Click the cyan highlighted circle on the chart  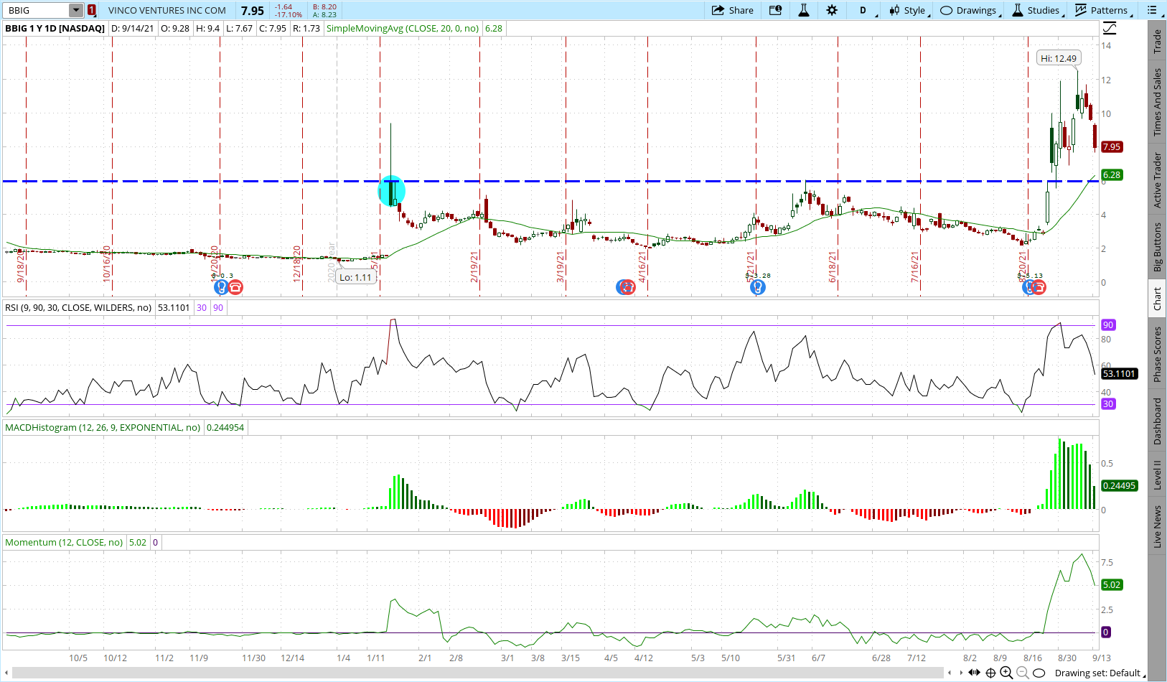tap(392, 191)
